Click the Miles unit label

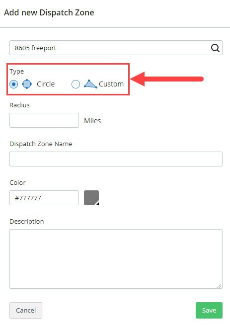[x=92, y=121]
